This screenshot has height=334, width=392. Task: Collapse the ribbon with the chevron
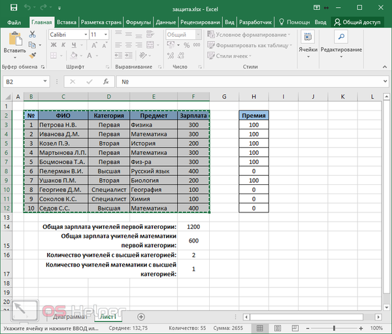click(x=385, y=67)
